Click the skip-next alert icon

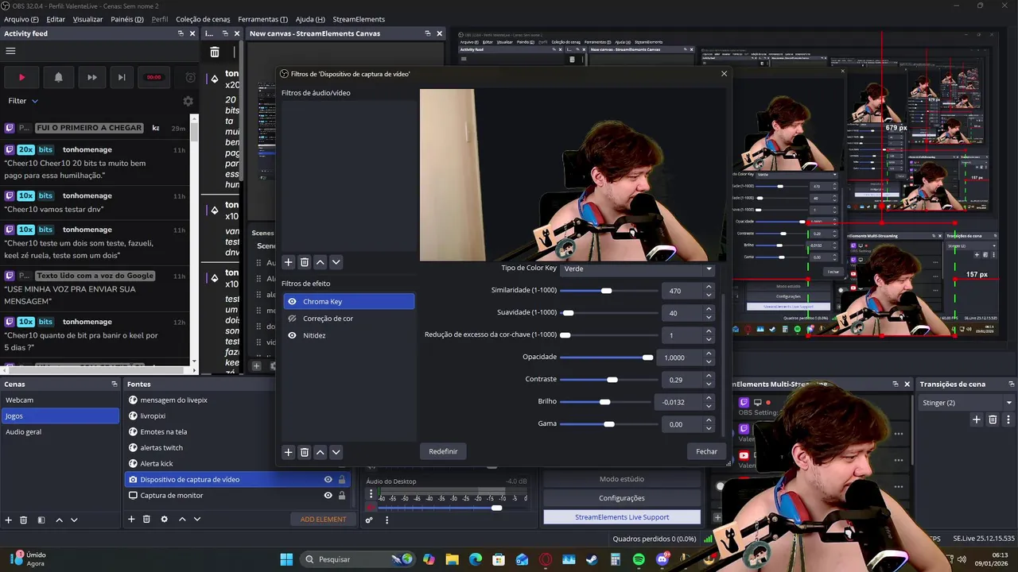coord(122,77)
